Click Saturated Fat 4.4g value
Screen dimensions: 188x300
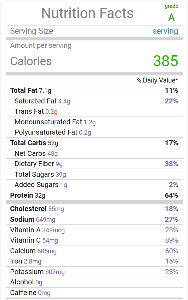pos(64,101)
